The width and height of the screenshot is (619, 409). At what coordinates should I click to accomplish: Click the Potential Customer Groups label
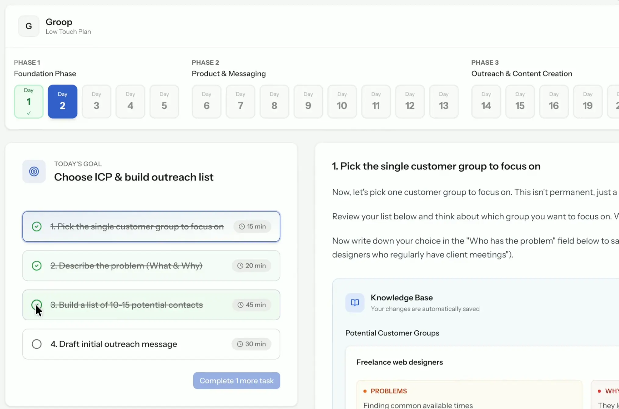click(x=392, y=333)
